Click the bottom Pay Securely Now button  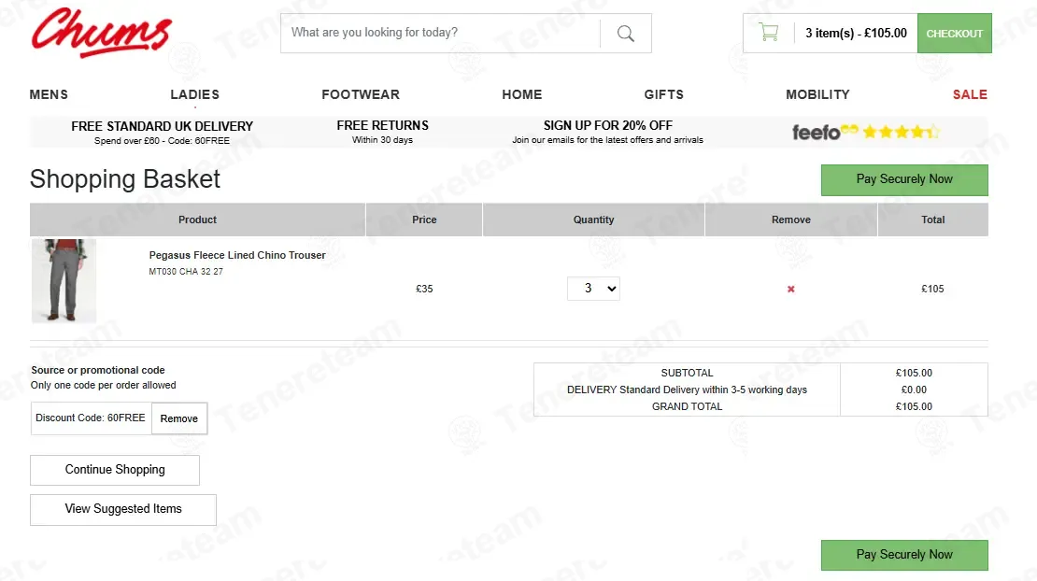click(x=904, y=555)
